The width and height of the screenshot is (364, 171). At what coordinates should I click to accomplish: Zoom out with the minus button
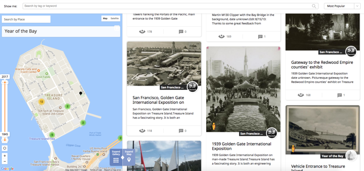tap(5, 161)
